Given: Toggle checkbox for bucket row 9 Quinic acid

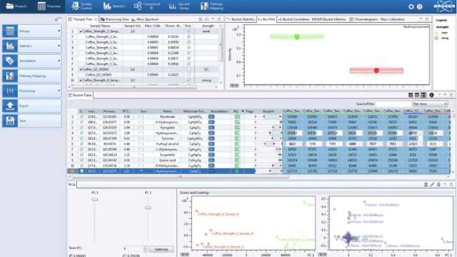Looking at the screenshot, I should point(81,160).
